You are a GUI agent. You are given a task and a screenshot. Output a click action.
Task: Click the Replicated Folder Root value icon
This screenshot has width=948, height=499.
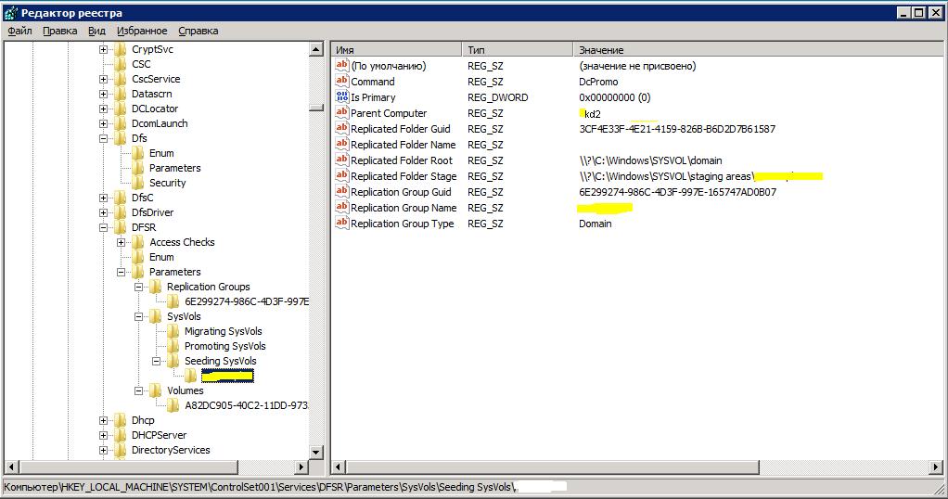[x=342, y=160]
